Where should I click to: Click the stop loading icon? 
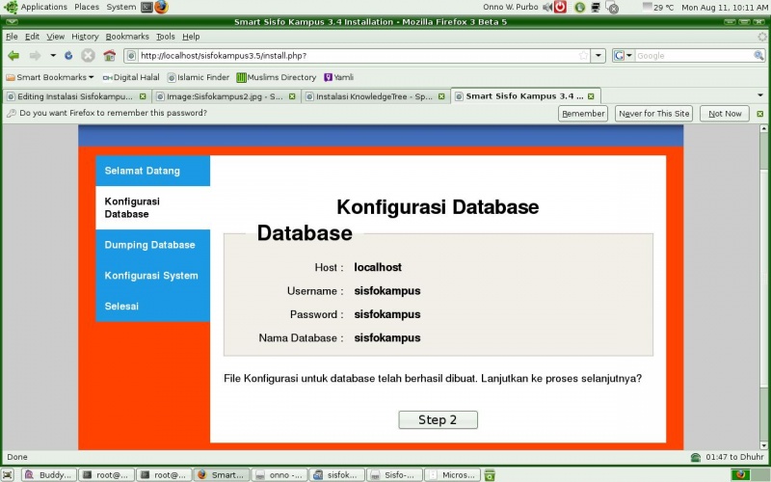point(88,56)
